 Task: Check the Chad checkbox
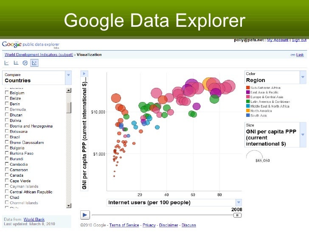click(7, 197)
